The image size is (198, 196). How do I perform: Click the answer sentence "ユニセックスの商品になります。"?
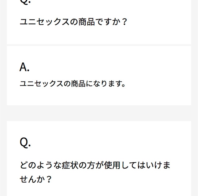coord(72,83)
